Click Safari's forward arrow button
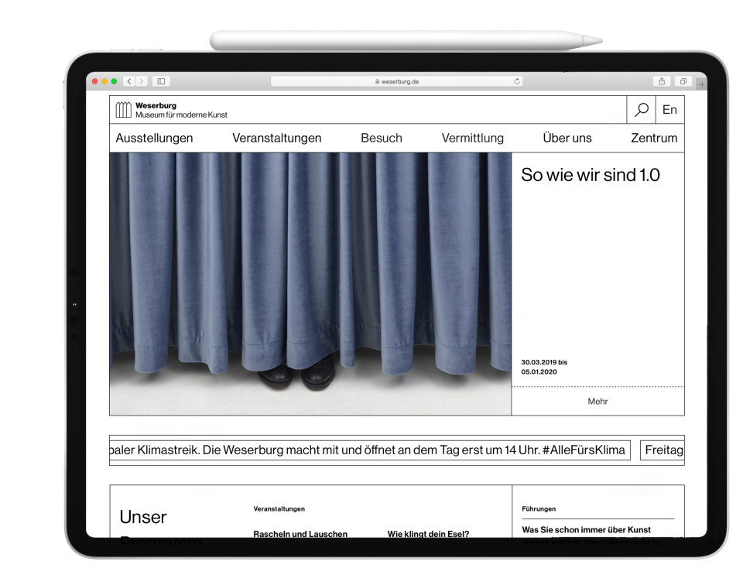 142,81
